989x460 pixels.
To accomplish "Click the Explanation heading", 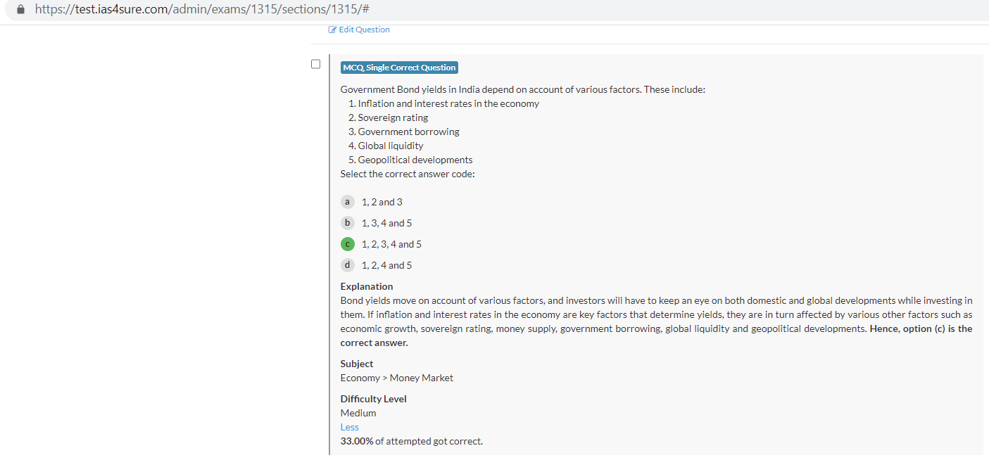I will coord(366,286).
